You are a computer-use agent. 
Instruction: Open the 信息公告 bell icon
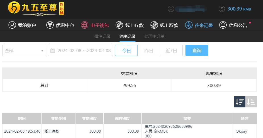click(x=223, y=25)
